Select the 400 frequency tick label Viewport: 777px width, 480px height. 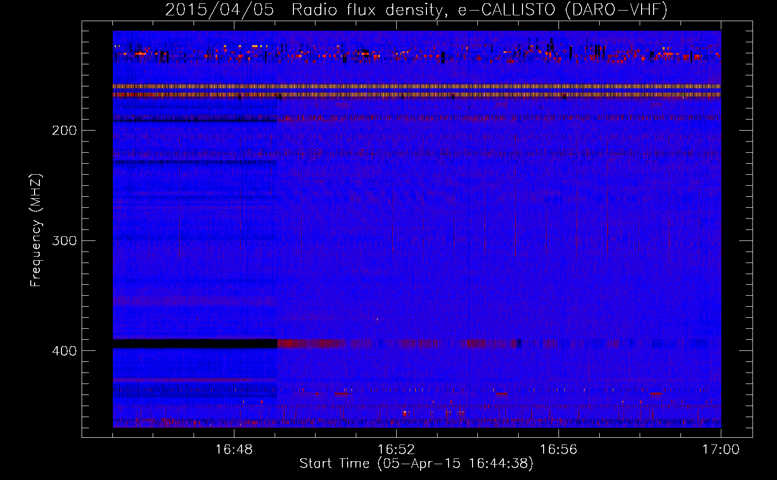[64, 351]
